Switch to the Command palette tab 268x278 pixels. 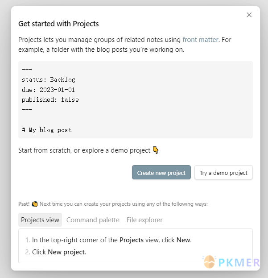pos(93,220)
